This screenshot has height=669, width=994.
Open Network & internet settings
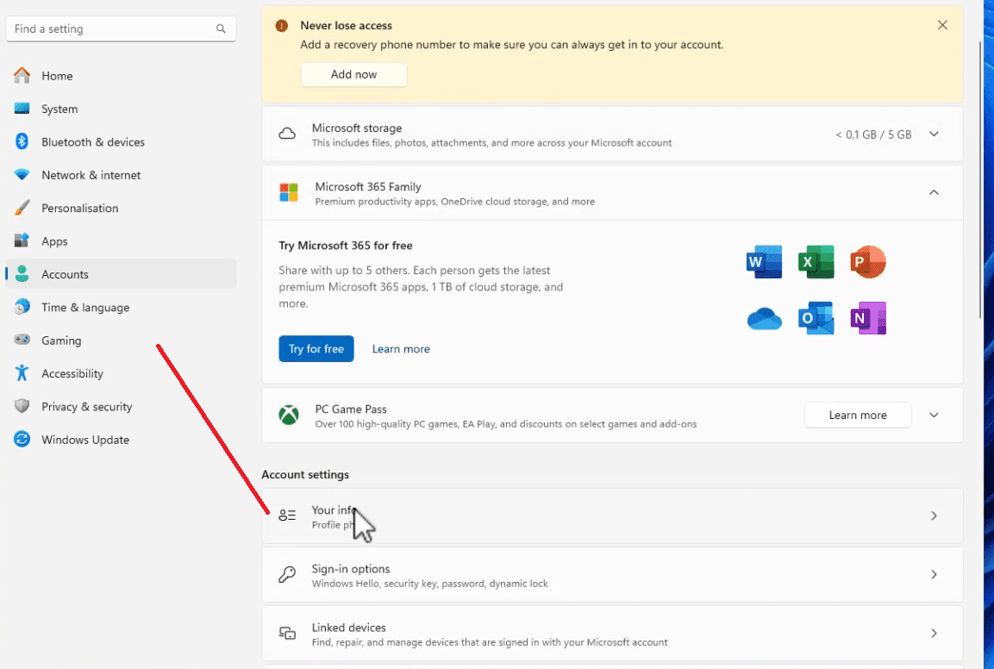[x=121, y=174]
